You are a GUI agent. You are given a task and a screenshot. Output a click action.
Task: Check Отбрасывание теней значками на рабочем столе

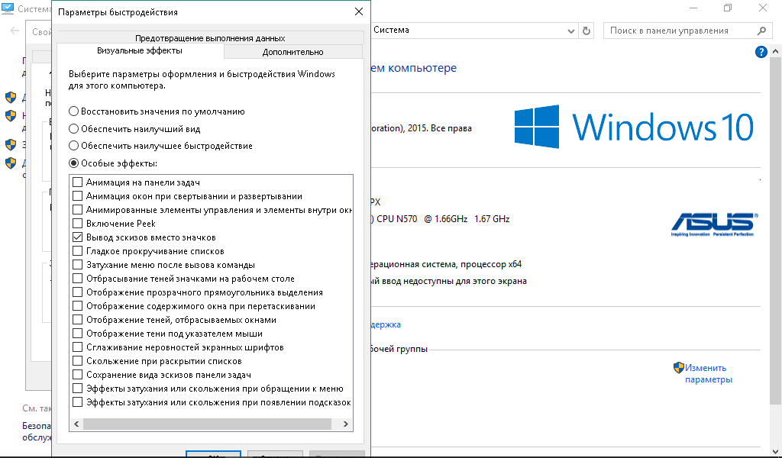78,279
